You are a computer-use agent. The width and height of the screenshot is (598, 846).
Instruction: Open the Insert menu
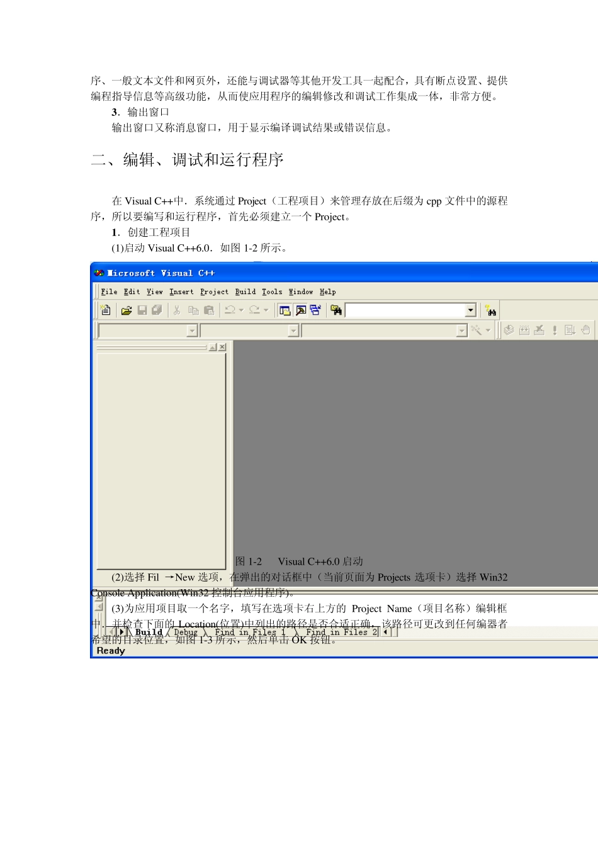tap(181, 292)
